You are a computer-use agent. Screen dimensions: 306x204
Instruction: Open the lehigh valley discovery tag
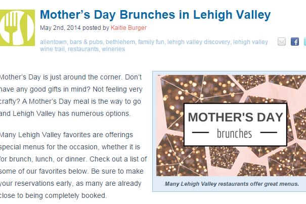tap(199, 42)
